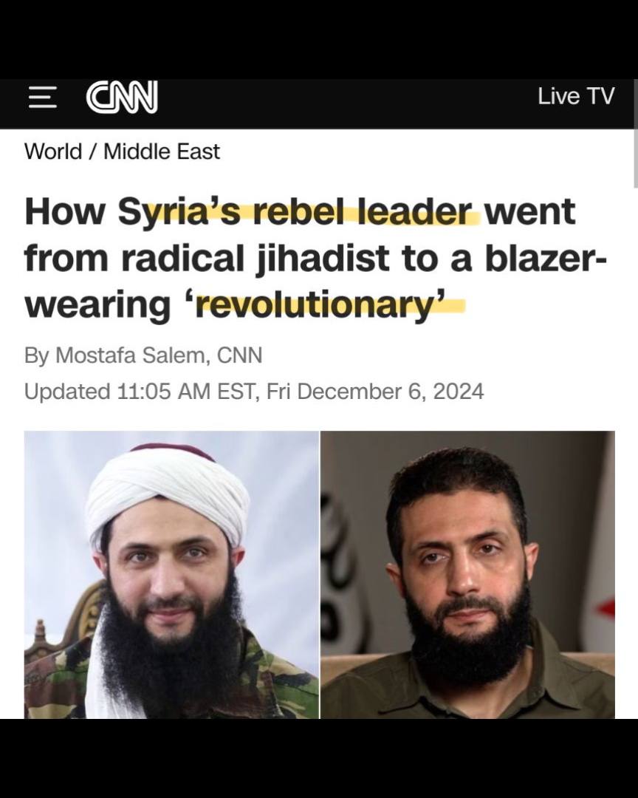Open the hamburger navigation menu
The image size is (638, 798).
click(42, 97)
